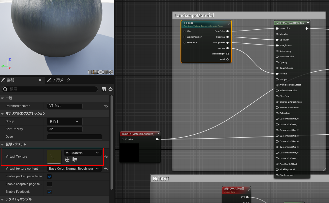Select the plane preview mesh shape
Viewport: 329px width, 203px height.
coord(101,72)
